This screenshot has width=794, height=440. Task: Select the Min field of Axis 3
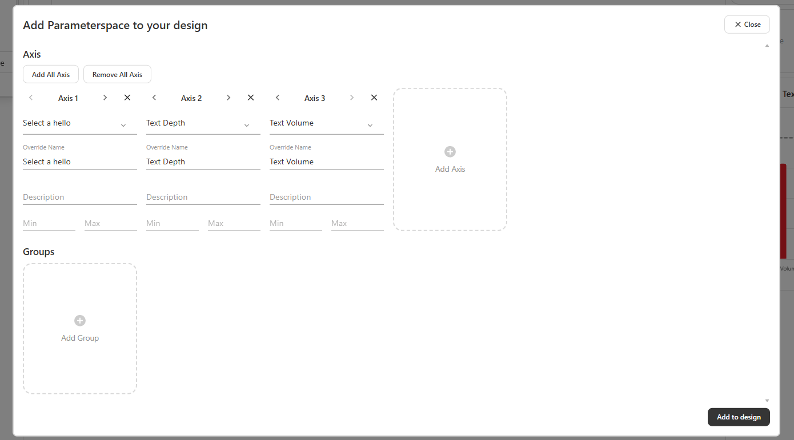(x=295, y=224)
